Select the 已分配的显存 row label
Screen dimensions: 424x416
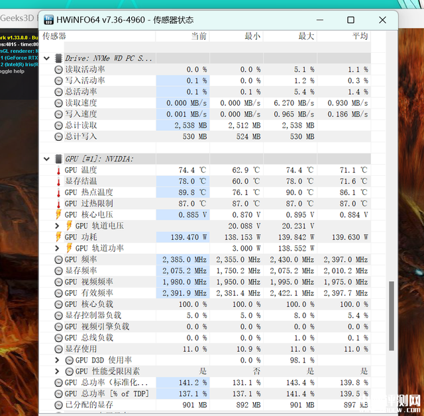(x=89, y=405)
